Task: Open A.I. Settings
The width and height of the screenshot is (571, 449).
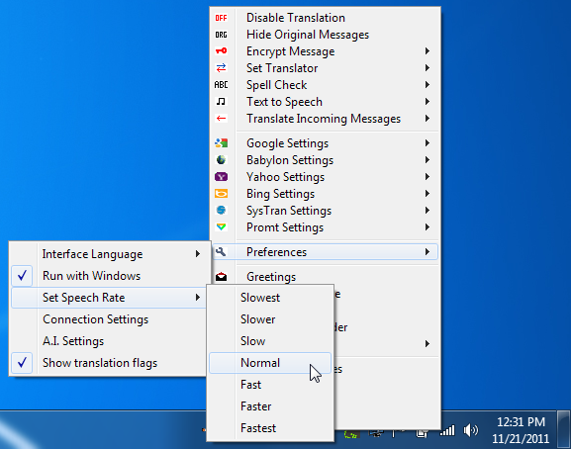Action: [x=111, y=341]
